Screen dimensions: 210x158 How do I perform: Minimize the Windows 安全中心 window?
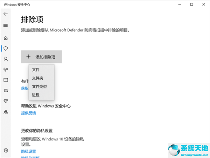point(180,5)
